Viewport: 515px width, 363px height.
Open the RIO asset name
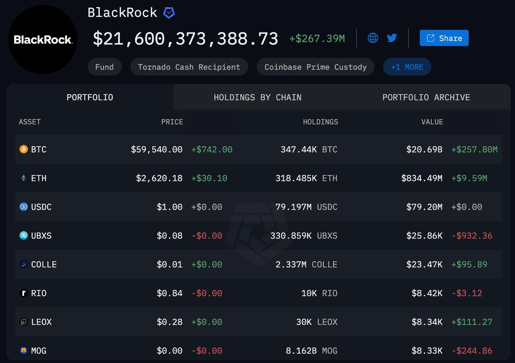point(39,293)
